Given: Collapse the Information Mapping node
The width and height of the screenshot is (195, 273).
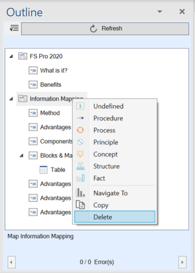Looking at the screenshot, I should pyautogui.click(x=11, y=99).
